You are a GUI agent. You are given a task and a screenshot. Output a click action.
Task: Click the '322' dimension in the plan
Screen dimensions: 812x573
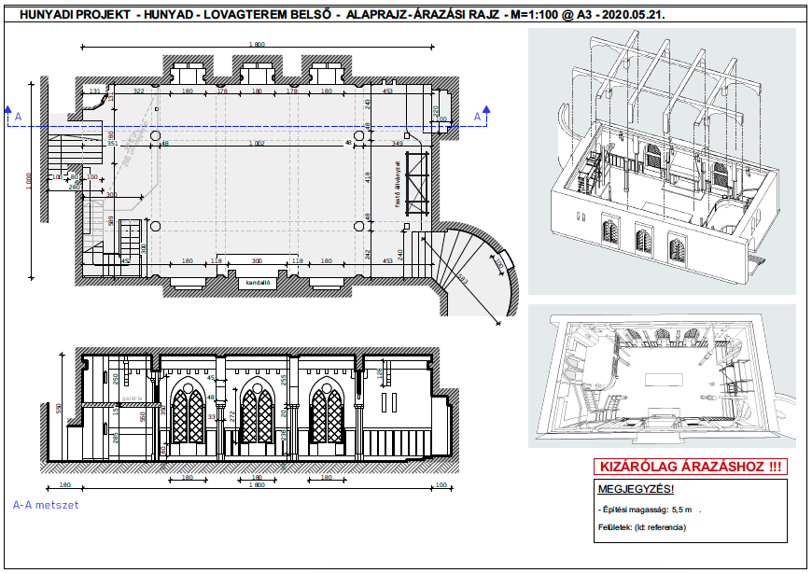(139, 91)
